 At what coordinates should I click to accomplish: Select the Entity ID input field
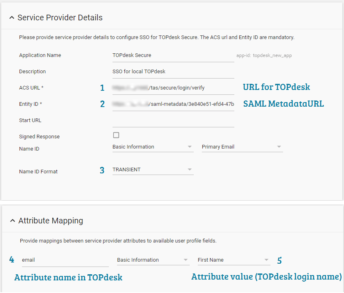171,103
